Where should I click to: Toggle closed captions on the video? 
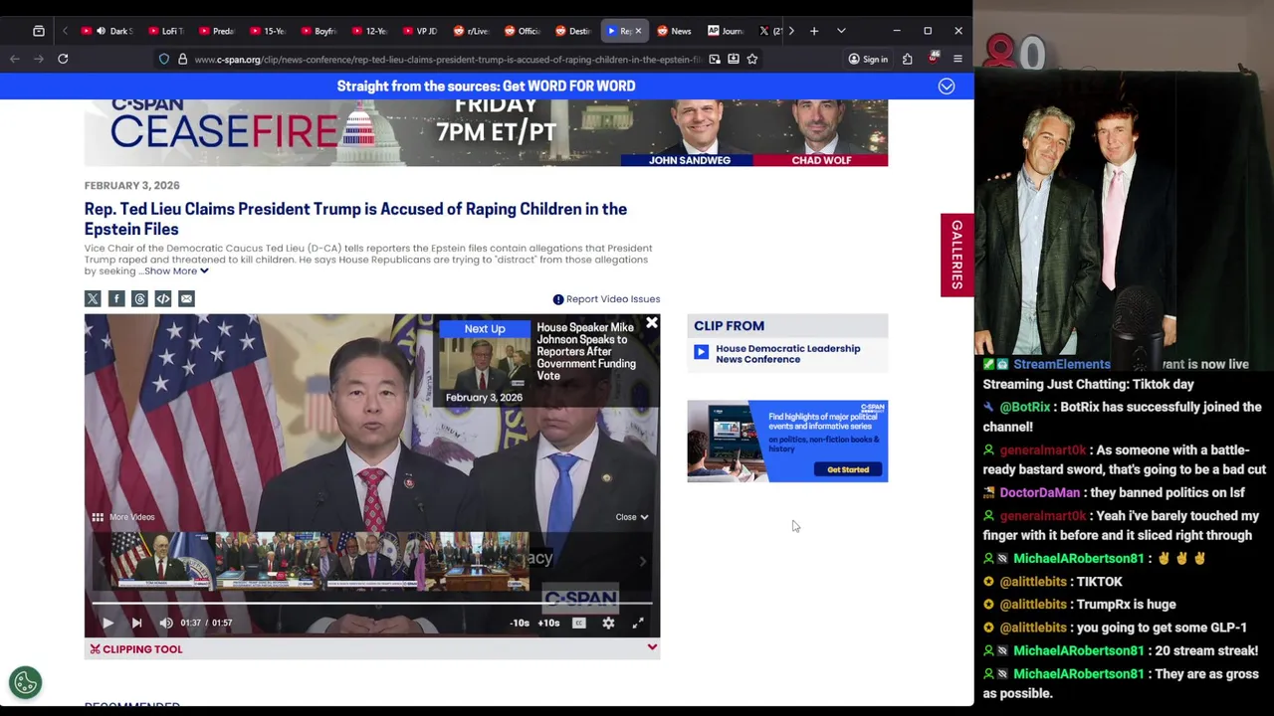click(x=579, y=623)
